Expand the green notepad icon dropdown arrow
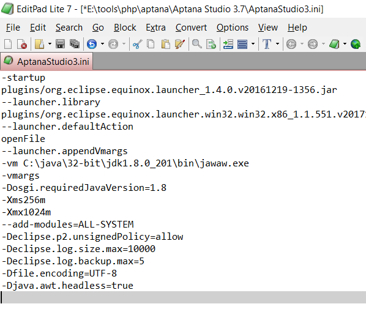 (345, 43)
